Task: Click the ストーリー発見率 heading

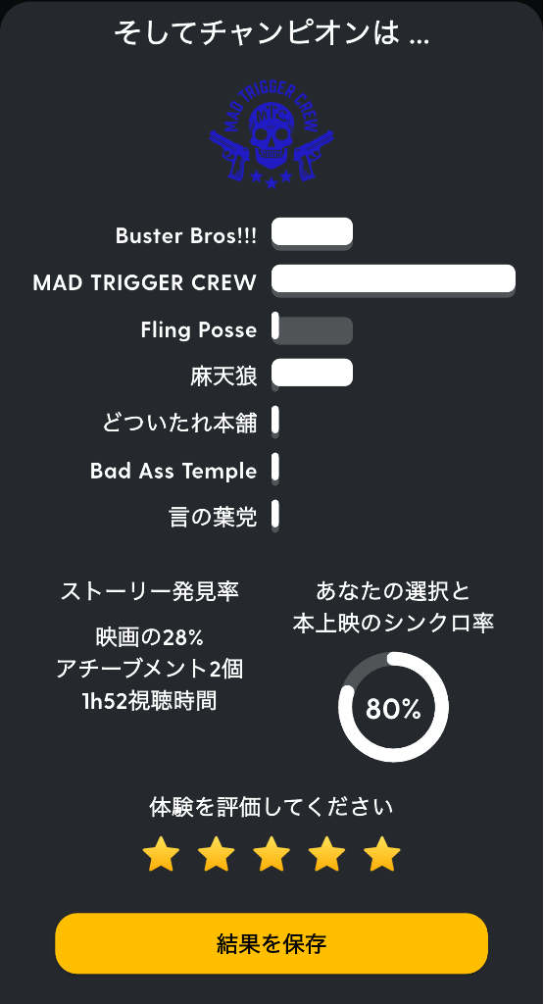Action: tap(150, 591)
